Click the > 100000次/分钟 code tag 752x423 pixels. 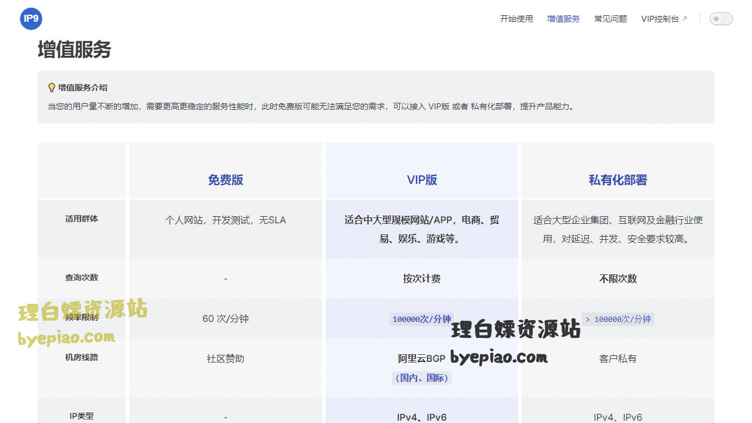[x=618, y=319]
